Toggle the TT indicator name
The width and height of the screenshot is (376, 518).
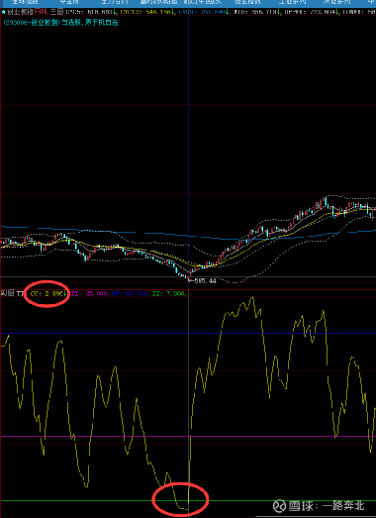tap(20, 293)
